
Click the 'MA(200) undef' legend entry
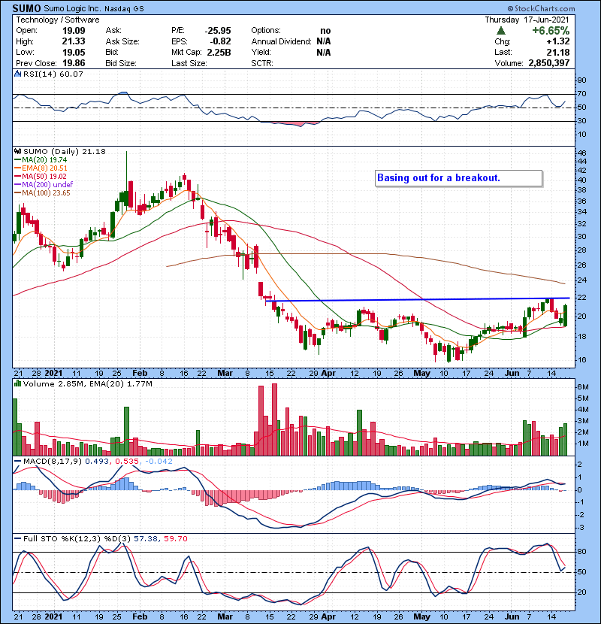47,185
